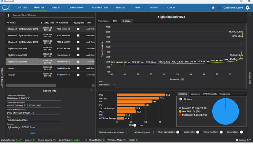The height and width of the screenshot is (144, 253).
Task: Enable the Remove outliers switch
Action: 222,132
